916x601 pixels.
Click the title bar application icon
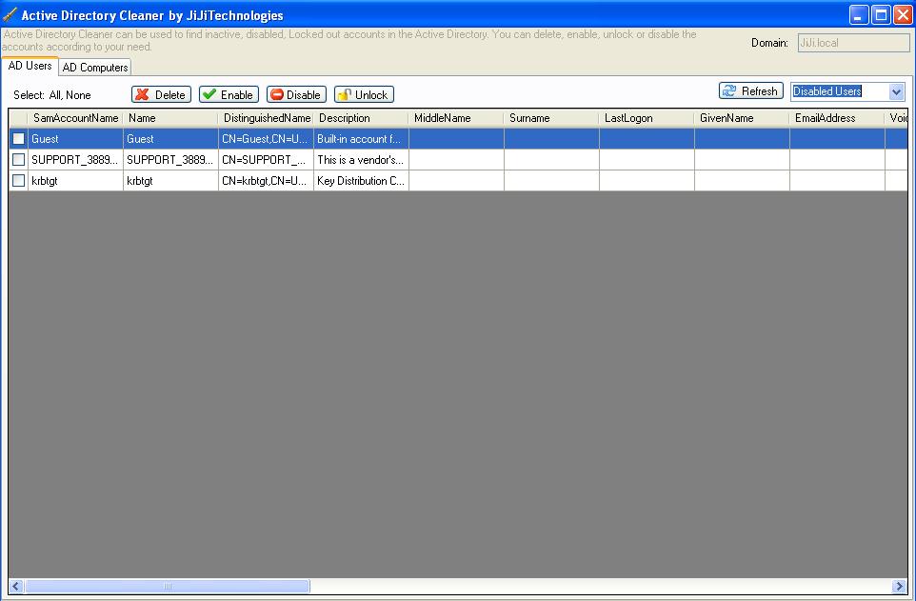coord(9,14)
